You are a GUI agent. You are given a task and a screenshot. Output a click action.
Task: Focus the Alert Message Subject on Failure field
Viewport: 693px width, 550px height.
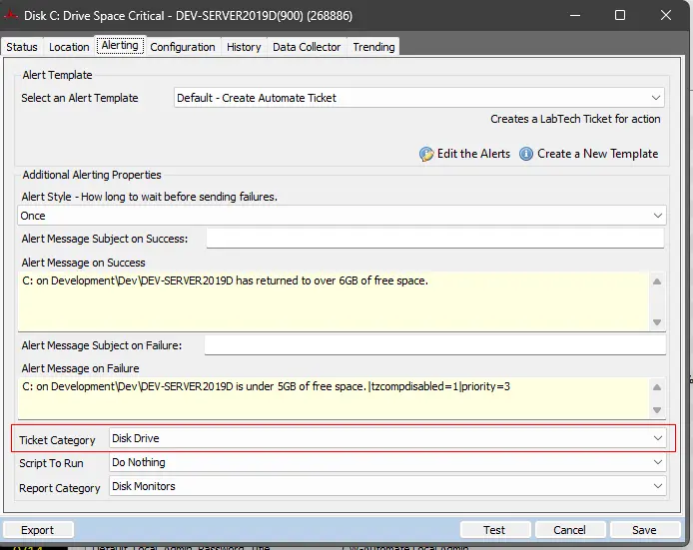(435, 345)
